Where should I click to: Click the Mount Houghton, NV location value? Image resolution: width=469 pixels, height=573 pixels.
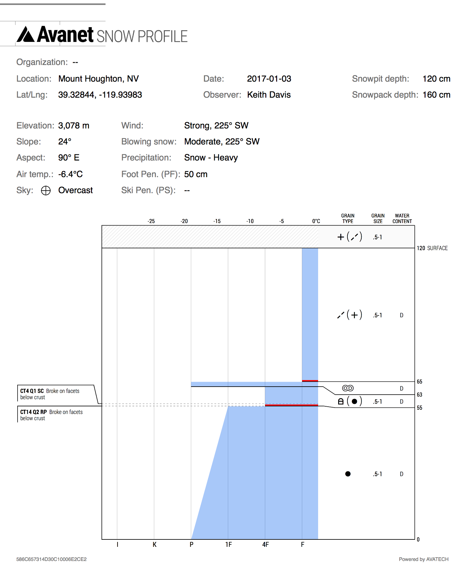tap(98, 79)
